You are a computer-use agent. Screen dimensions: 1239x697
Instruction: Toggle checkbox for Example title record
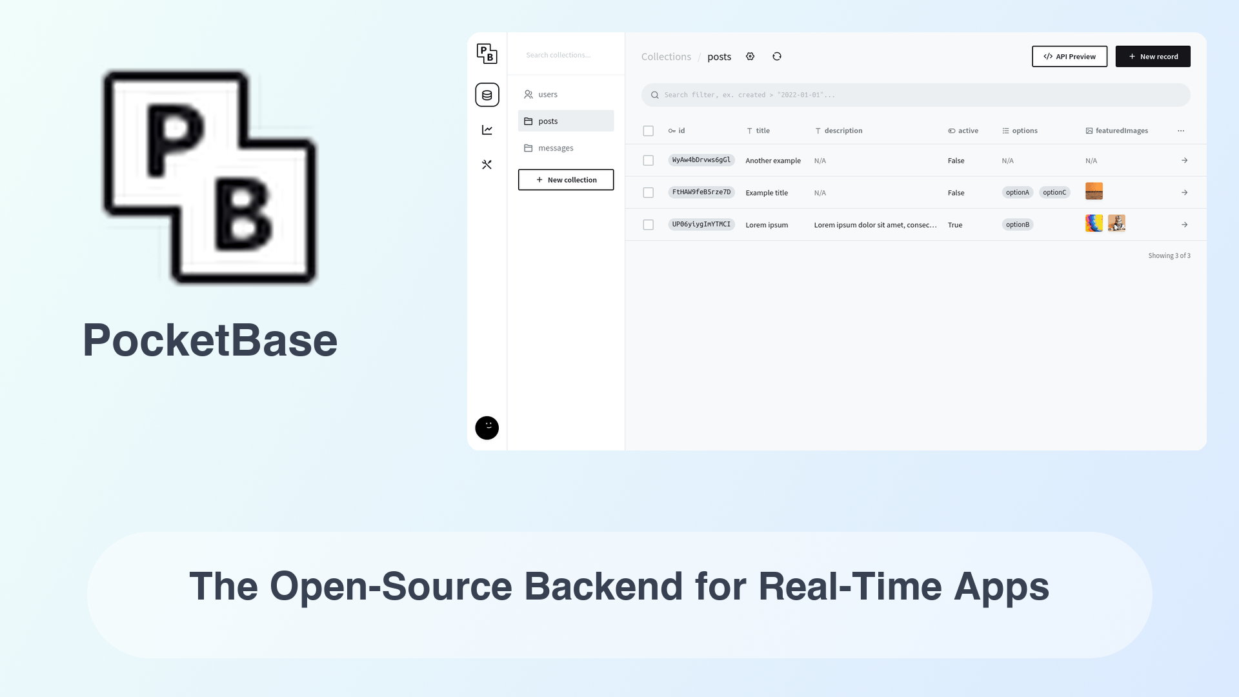pos(649,192)
